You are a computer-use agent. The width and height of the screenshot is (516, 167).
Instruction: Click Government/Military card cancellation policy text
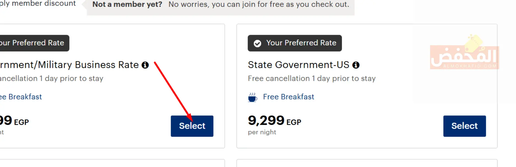click(x=51, y=79)
